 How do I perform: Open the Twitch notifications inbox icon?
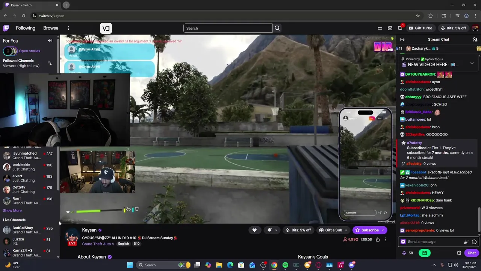coord(390,28)
